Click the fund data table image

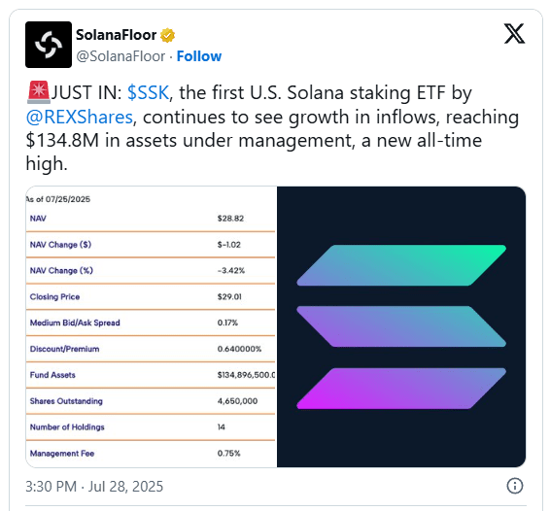click(152, 326)
